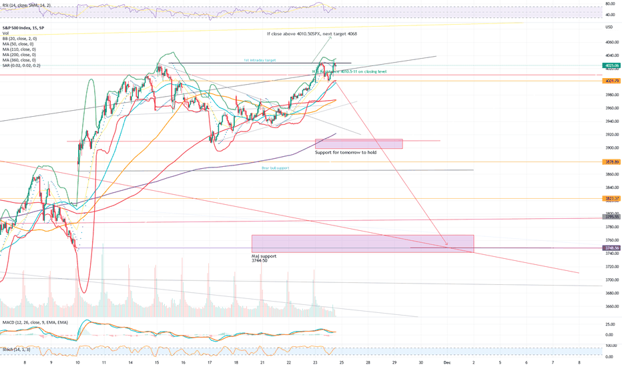Click the orange 4001.79 price tag
This screenshot has width=622, height=367.
point(611,81)
